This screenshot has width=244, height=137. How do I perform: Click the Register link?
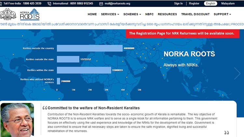[194, 4]
